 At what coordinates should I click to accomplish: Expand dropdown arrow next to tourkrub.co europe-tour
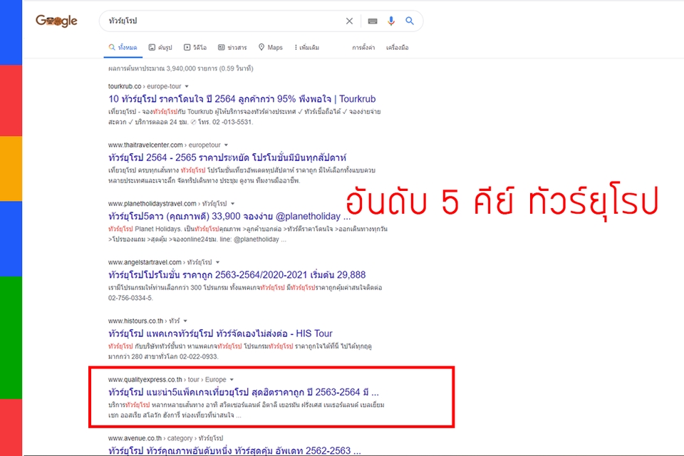pos(187,86)
